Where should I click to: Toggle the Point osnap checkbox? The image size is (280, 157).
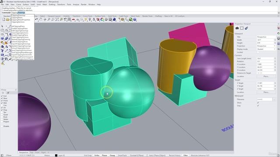(2, 101)
